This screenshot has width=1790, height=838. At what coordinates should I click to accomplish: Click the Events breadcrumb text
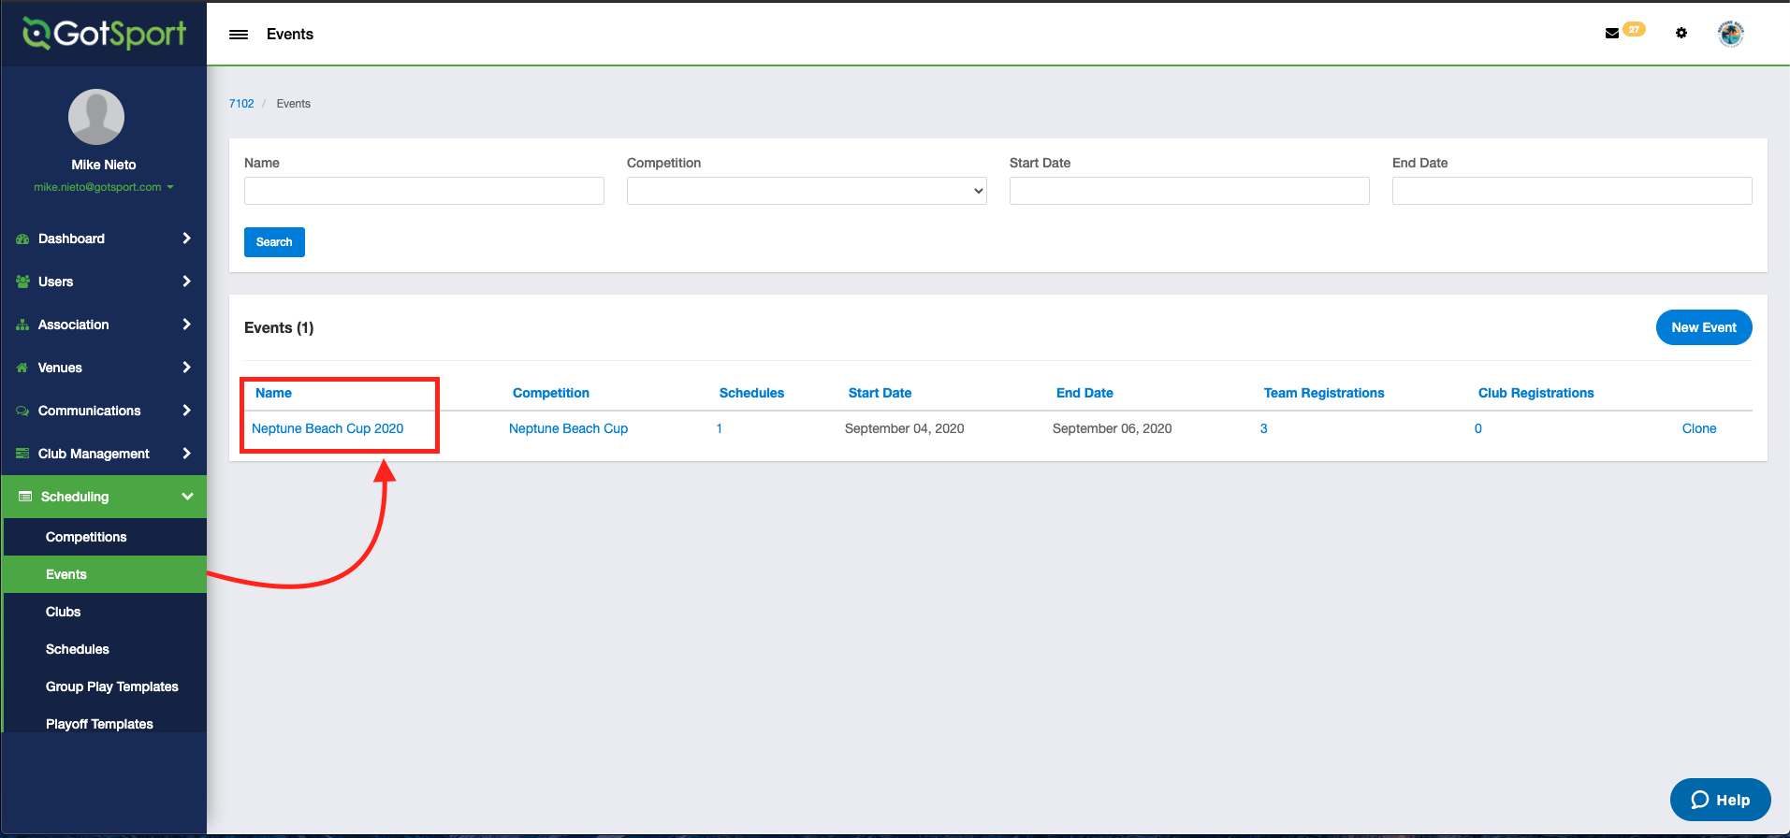pos(293,104)
